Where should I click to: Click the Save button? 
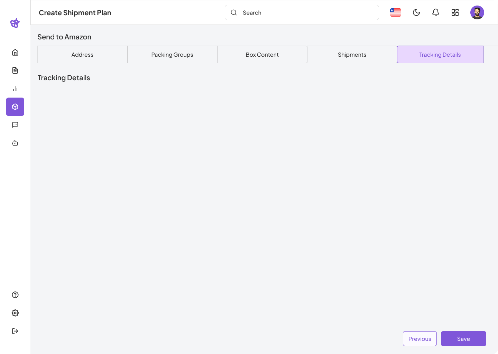click(463, 339)
